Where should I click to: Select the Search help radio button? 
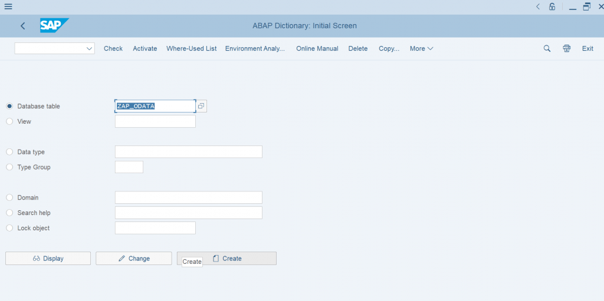click(9, 213)
